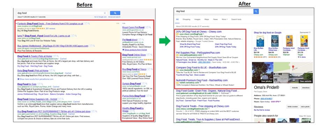Click 'Grain Free Dog Food' sitelink

tap(223, 44)
